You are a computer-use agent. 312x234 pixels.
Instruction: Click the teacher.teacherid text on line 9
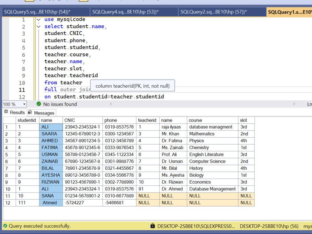(71, 76)
